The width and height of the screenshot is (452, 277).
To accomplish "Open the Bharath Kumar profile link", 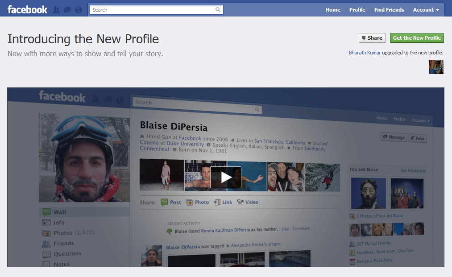I will (365, 53).
